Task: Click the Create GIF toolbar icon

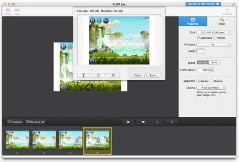Action: click(x=227, y=11)
